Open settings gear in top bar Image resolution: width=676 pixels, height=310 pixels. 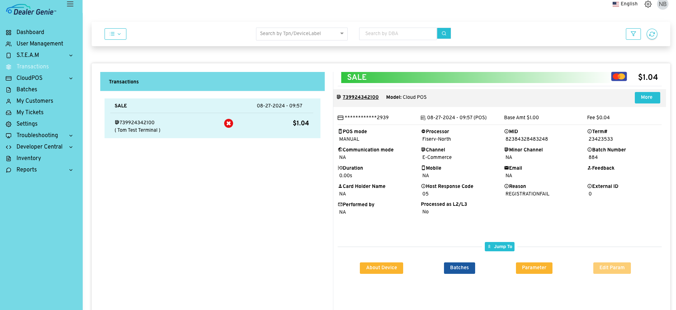(648, 4)
